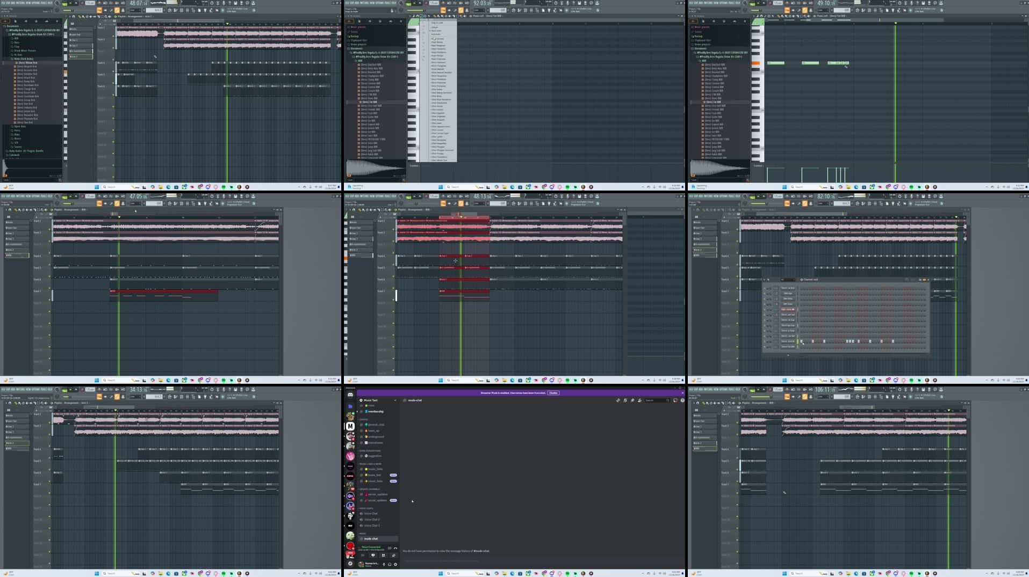
Task: Open the server_updates channel in Discord
Action: tap(378, 494)
